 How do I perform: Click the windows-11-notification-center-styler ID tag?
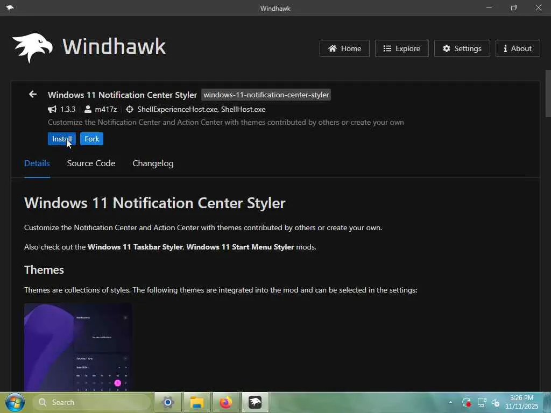tap(266, 95)
